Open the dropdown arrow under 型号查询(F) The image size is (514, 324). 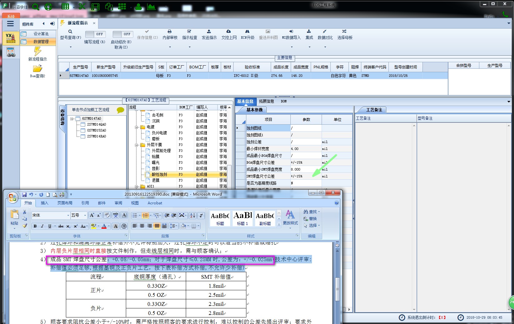pos(71,47)
